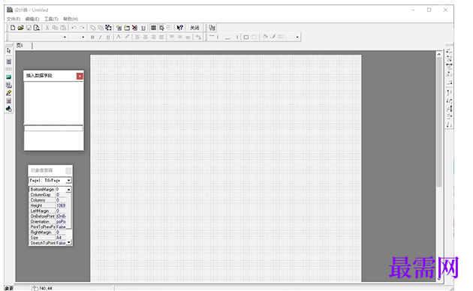Toggle center text alignment
The width and height of the screenshot is (473, 291).
coord(146,37)
